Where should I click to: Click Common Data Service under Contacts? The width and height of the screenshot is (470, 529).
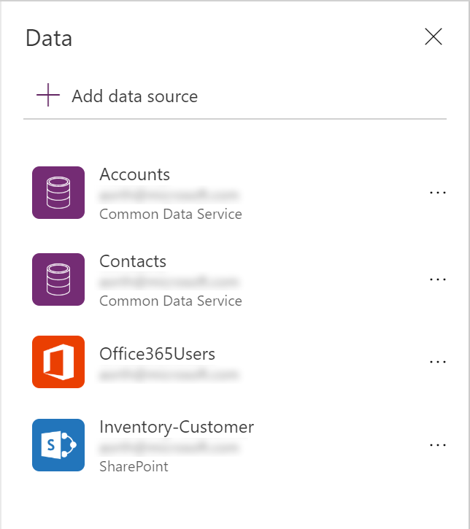coord(171,301)
